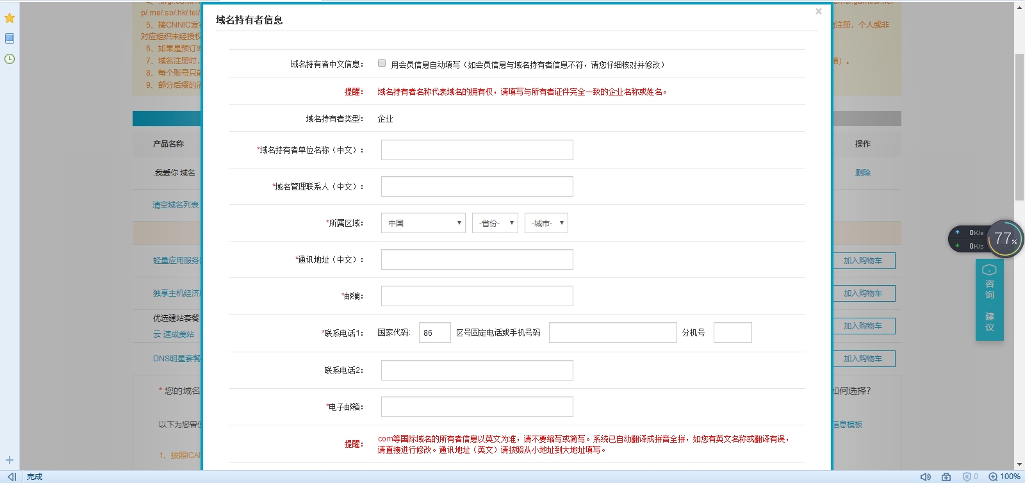The image size is (1025, 483).
Task: Open the reading list sidebar icon
Action: tap(10, 38)
